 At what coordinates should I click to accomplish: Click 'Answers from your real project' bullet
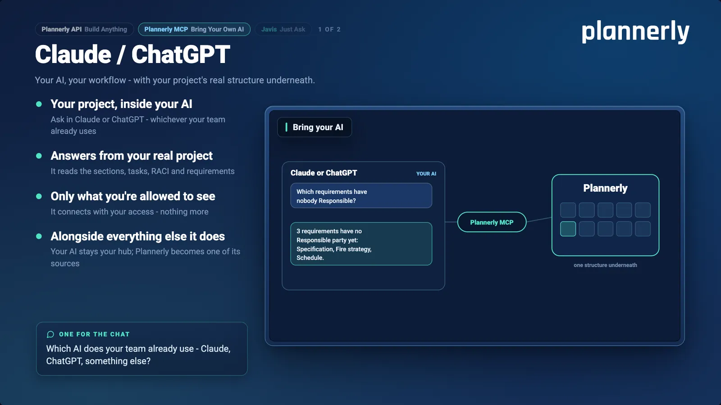tap(132, 156)
